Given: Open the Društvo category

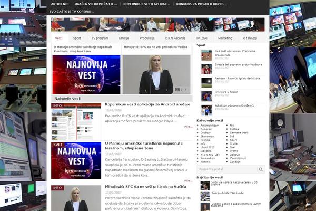Looking at the screenshot, I should [x=205, y=133].
